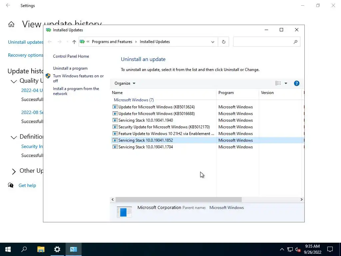This screenshot has width=341, height=256.
Task: Select Security Update (KB5012170) name
Action: pyautogui.click(x=164, y=127)
